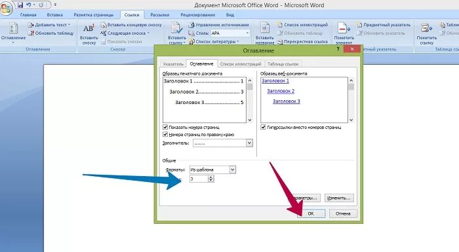Open the Стиль APA dropdown

247,33
